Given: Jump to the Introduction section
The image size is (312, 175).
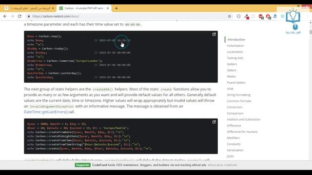Looking at the screenshot, I should [x=236, y=39].
